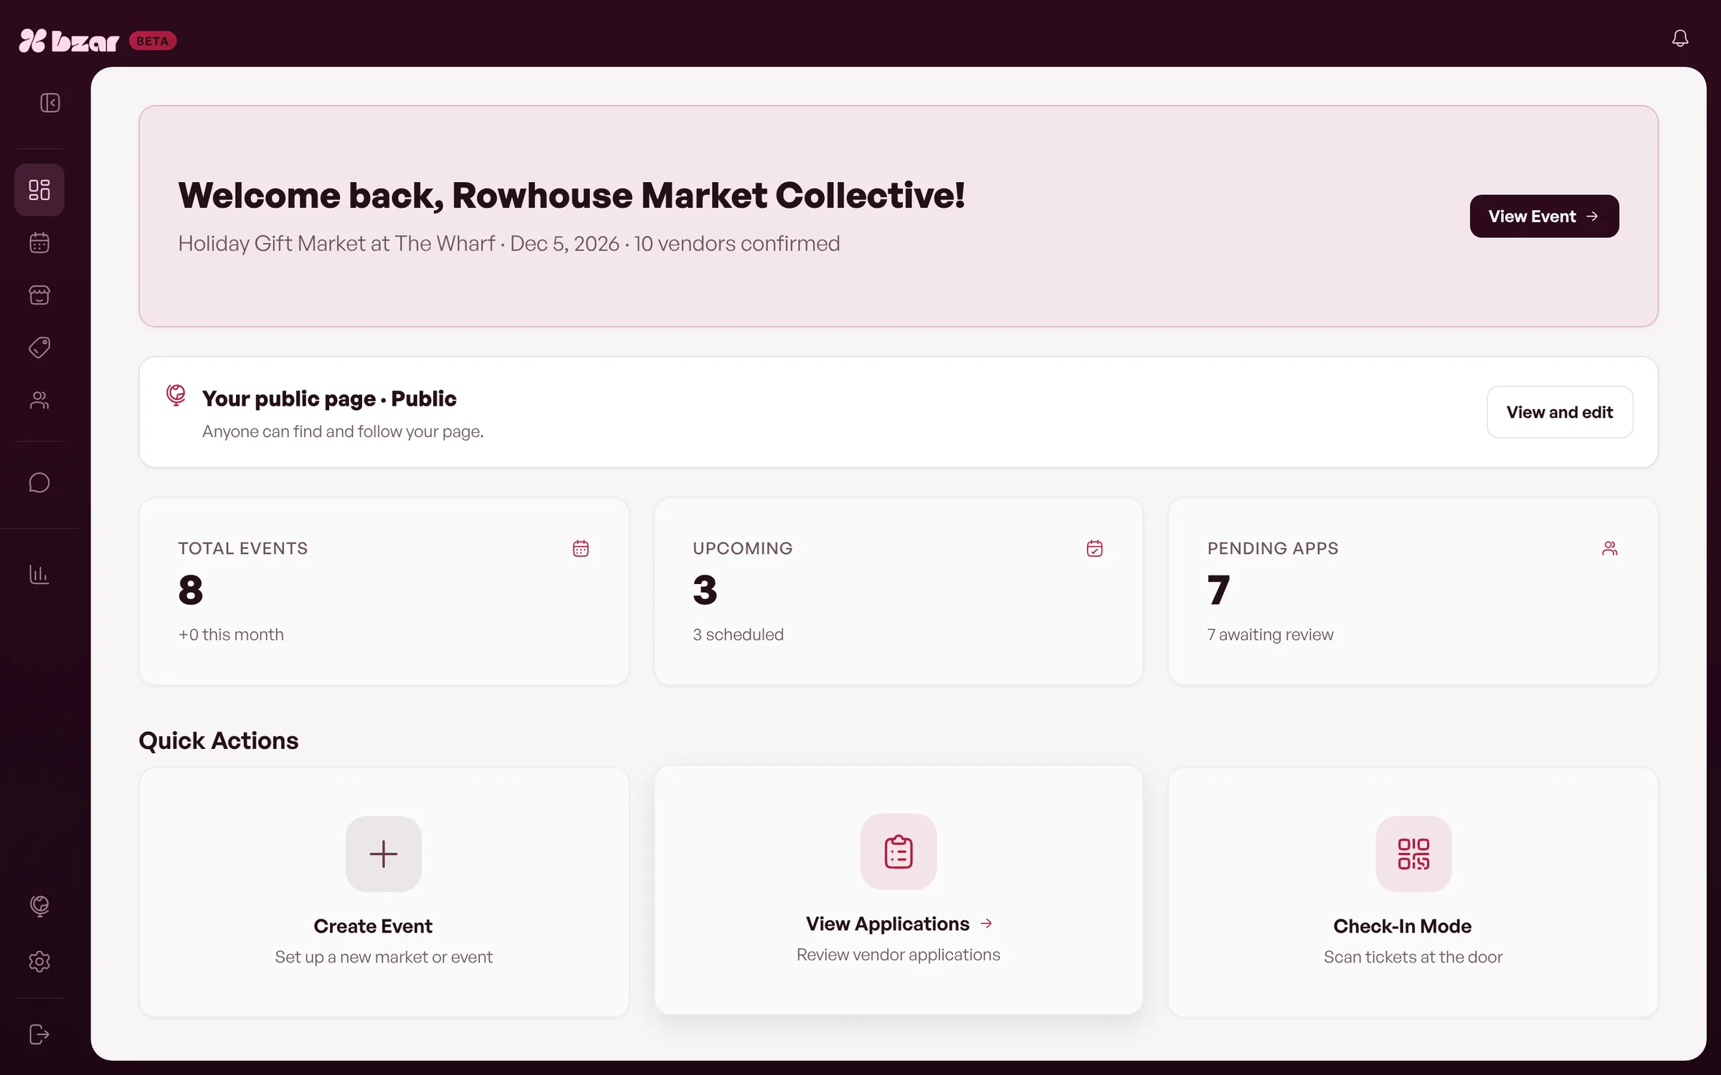Viewport: 1721px width, 1075px height.
Task: Click the calendar icon in Total Events card
Action: click(581, 548)
